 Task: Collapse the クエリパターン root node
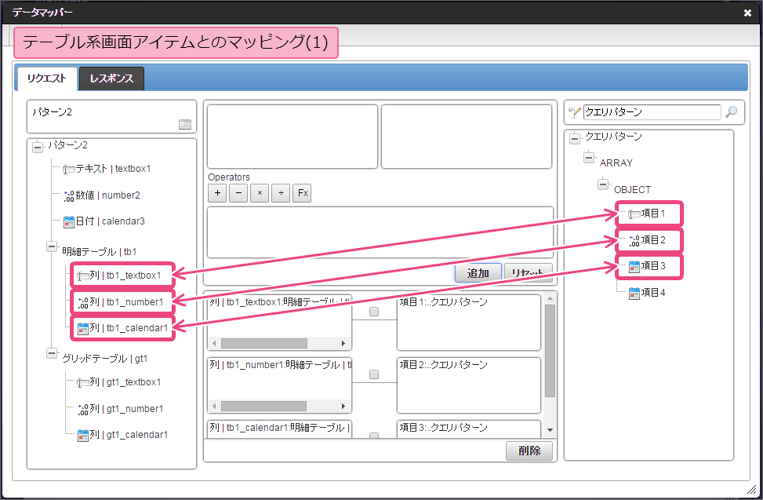575,138
